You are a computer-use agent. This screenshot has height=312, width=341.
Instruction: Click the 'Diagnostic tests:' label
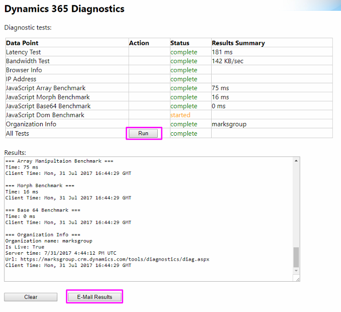(x=28, y=27)
